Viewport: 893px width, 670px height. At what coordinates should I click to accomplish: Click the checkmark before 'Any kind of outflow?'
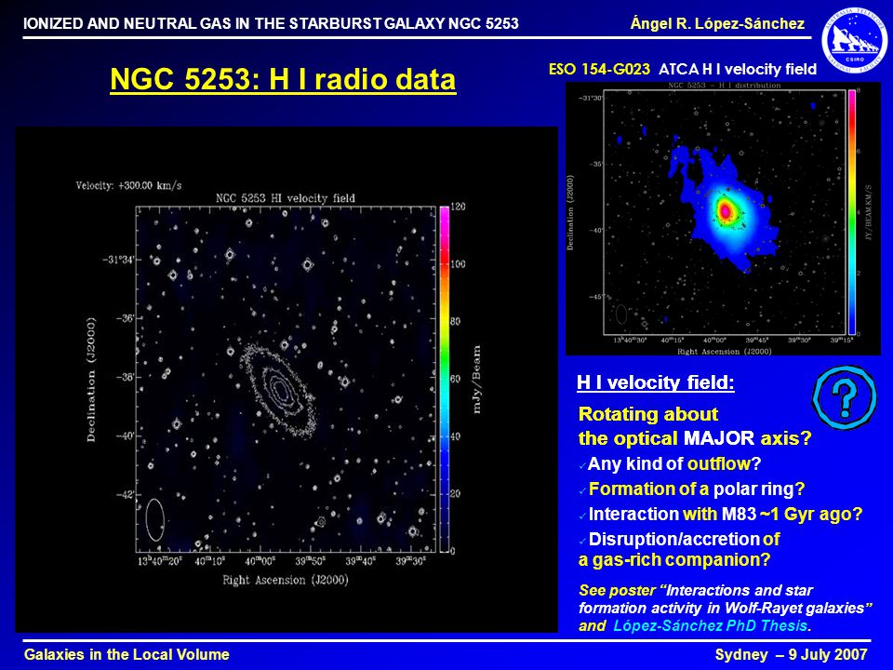[582, 466]
